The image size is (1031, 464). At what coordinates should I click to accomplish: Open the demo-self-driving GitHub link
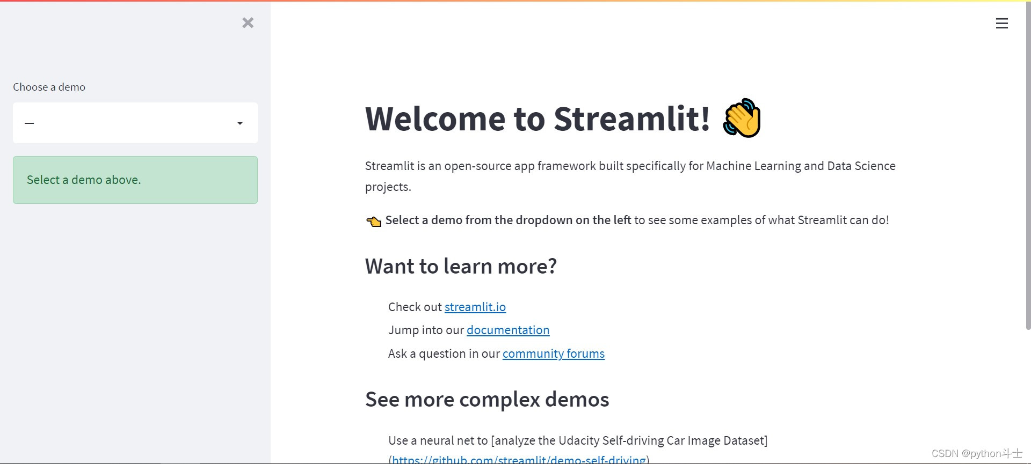pos(519,460)
